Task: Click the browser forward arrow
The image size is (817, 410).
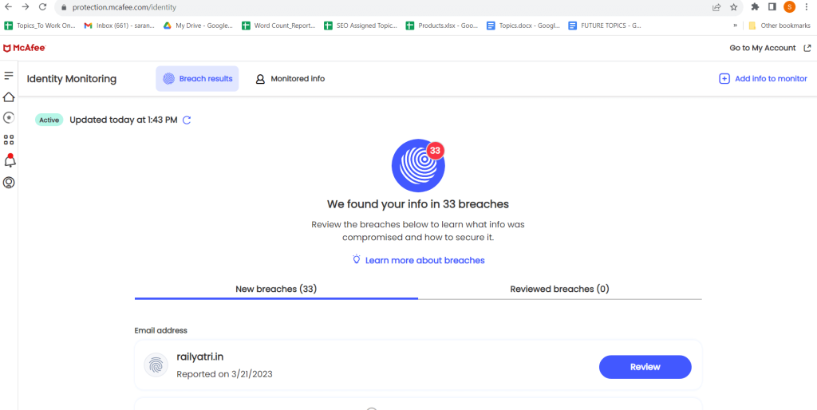Action: point(26,7)
